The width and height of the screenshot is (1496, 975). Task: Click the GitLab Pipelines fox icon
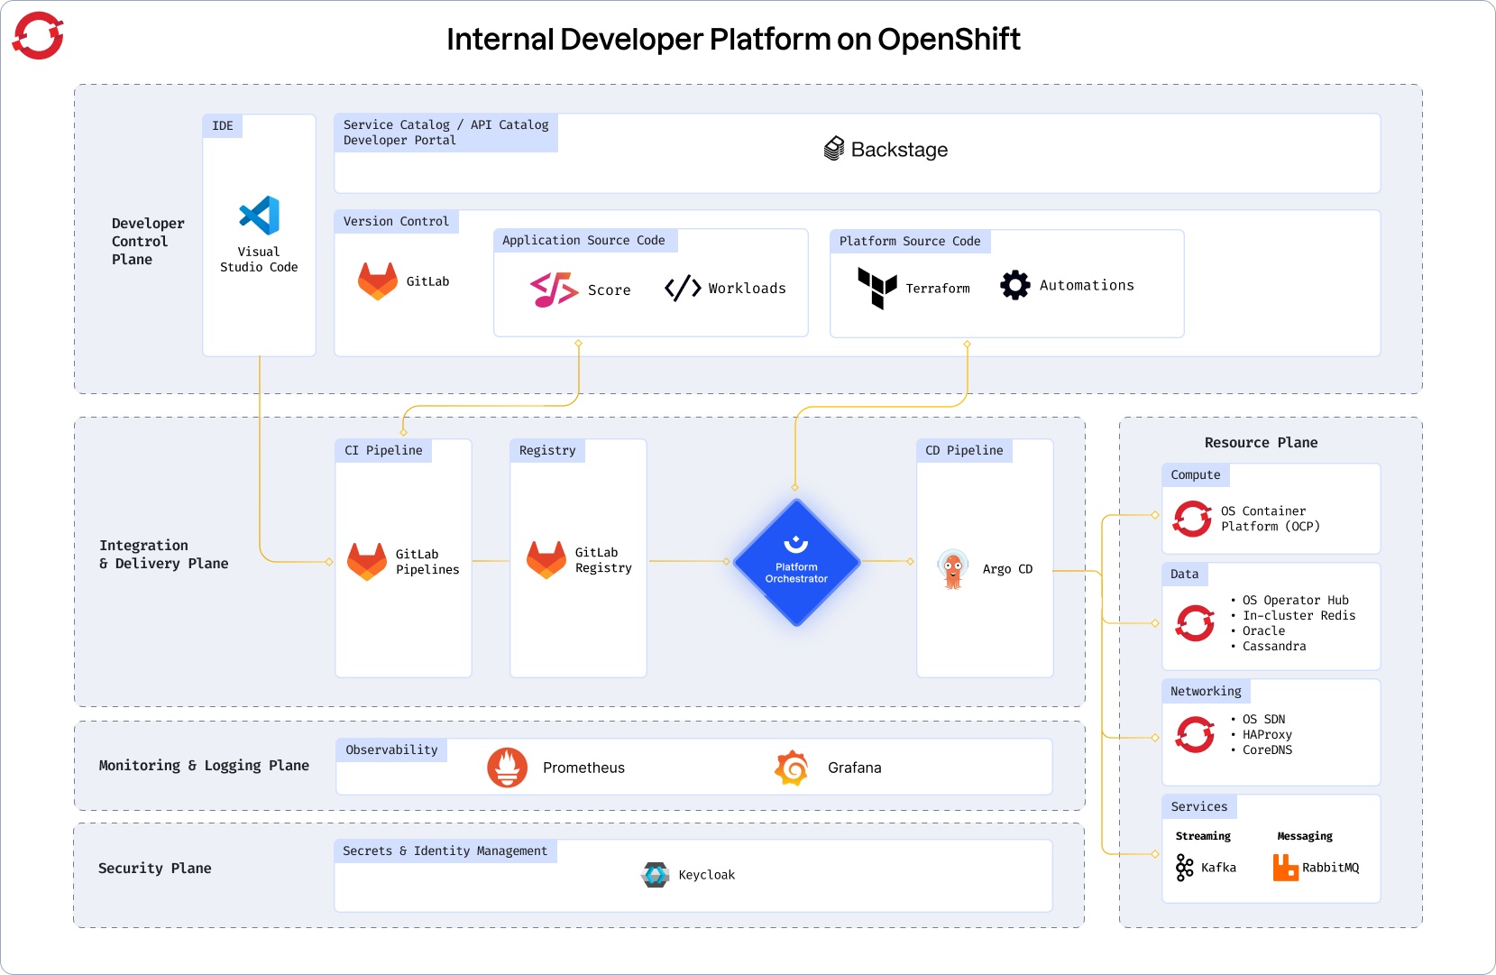[x=367, y=562]
